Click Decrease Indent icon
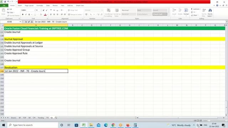Screen dimensions: 228x128 pyautogui.click(x=62, y=15)
